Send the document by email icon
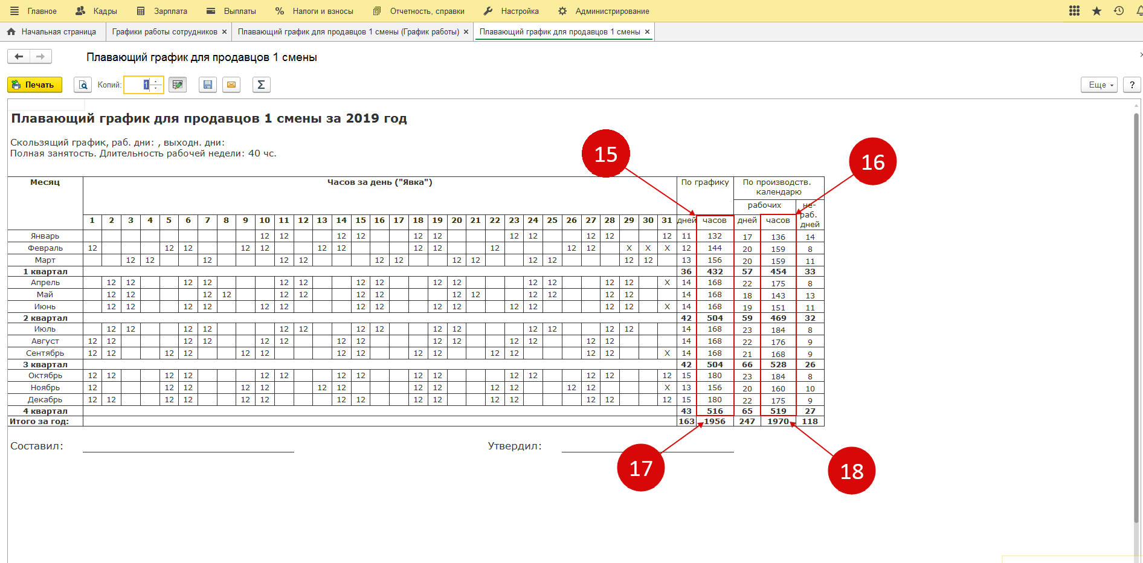The height and width of the screenshot is (563, 1143). click(231, 85)
